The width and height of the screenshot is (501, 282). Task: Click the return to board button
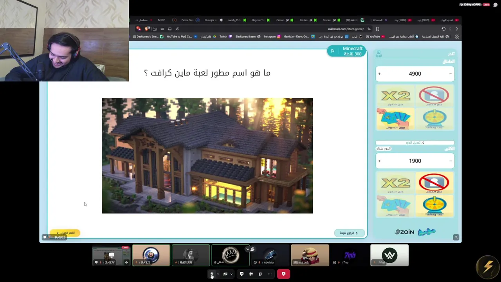[349, 233]
